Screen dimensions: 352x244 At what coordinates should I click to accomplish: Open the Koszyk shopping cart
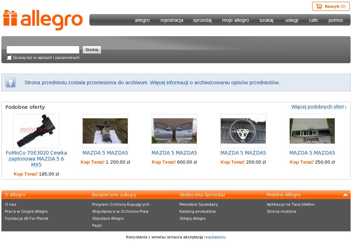tap(331, 6)
